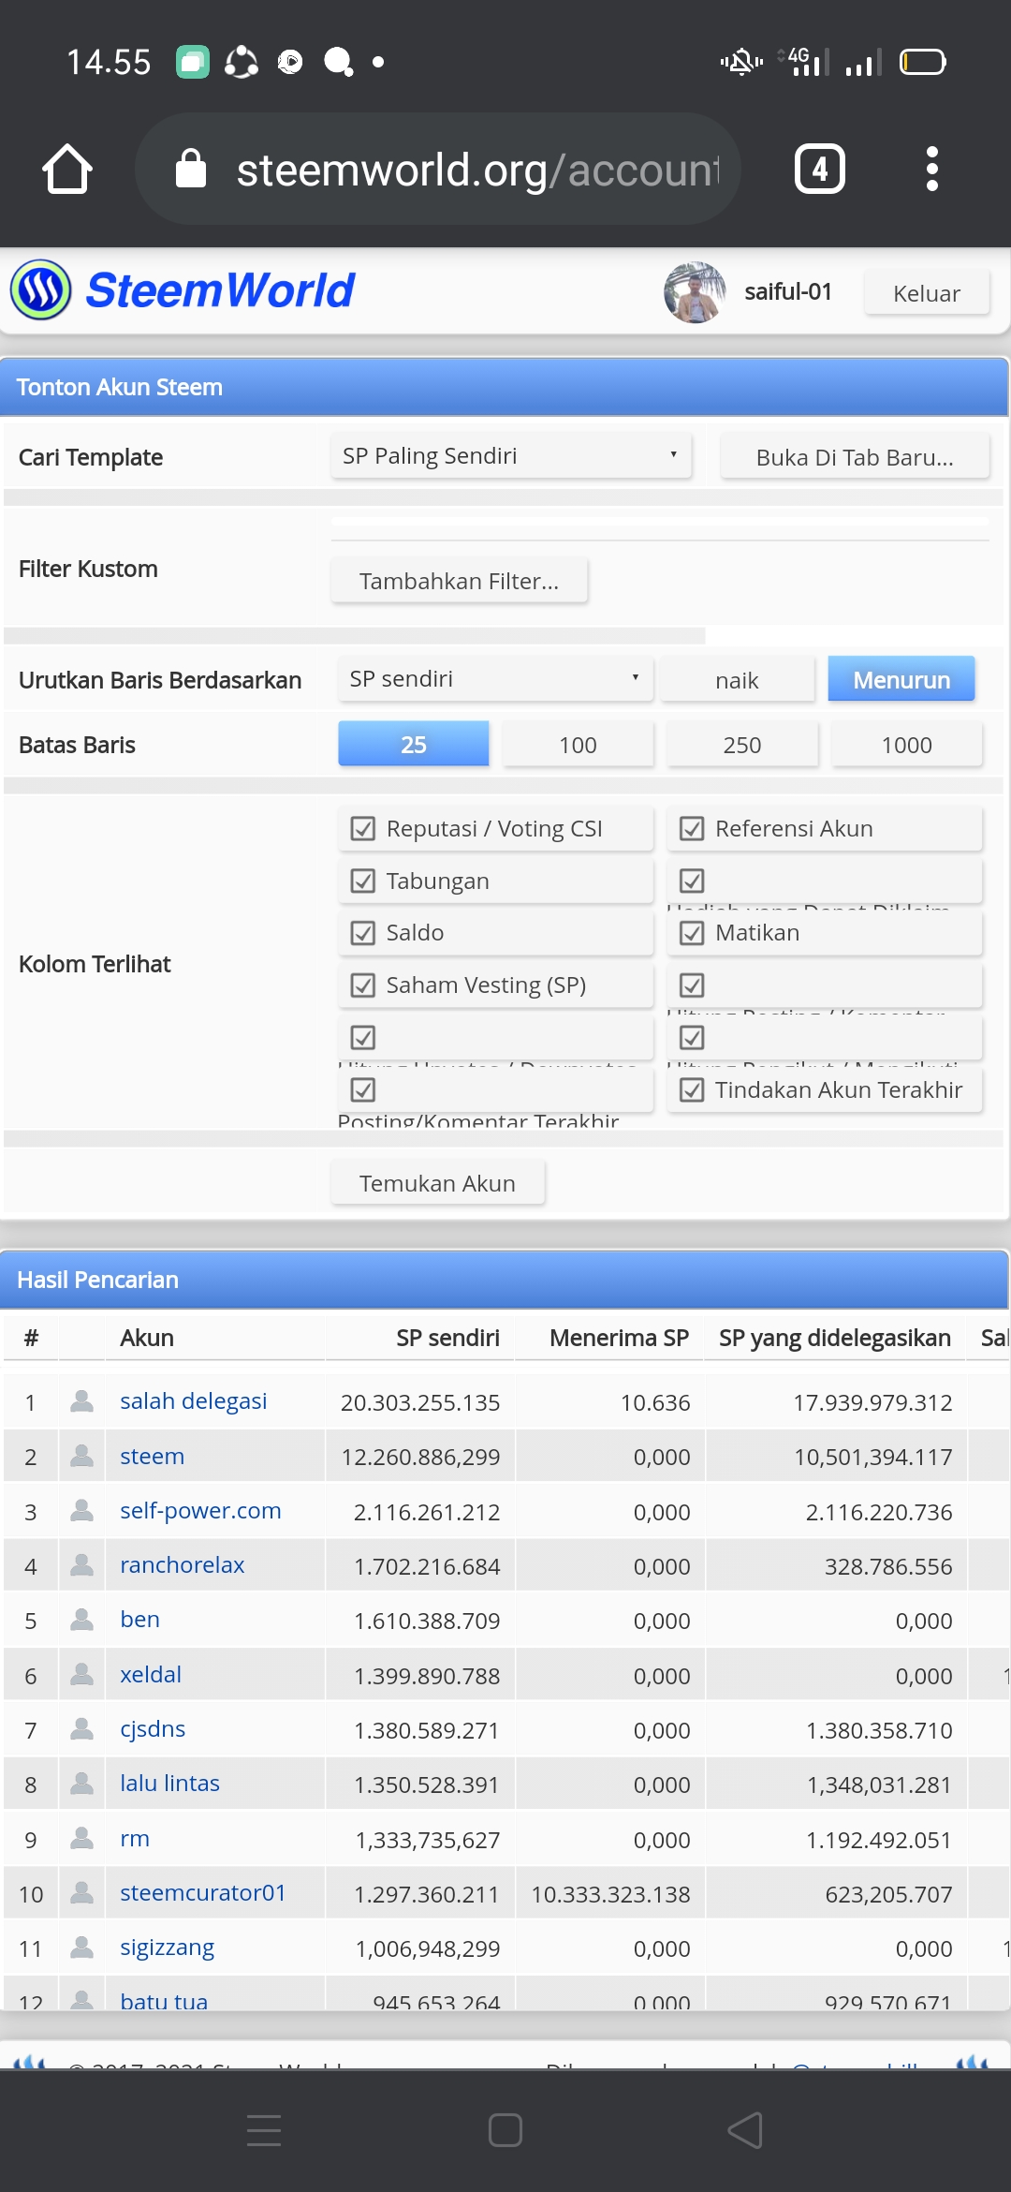Screen dimensions: 1011x2192
Task: Open the ranchorelax account link
Action: coord(183,1565)
